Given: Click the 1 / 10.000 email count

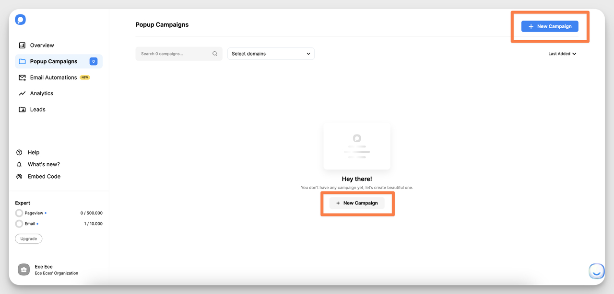Looking at the screenshot, I should tap(93, 224).
